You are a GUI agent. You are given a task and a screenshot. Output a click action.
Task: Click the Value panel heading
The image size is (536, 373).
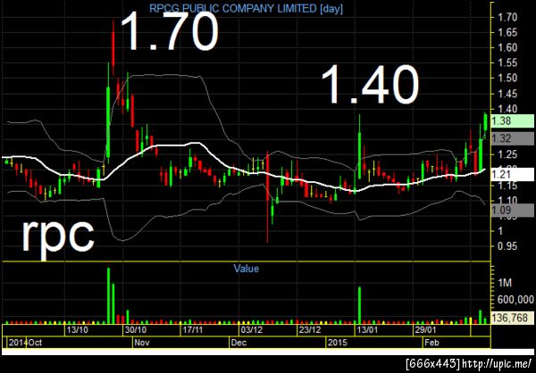(x=247, y=269)
